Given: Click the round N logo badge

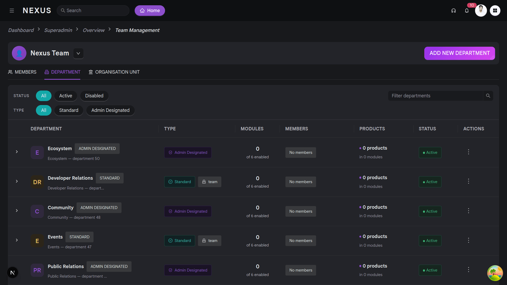Looking at the screenshot, I should pos(12,273).
